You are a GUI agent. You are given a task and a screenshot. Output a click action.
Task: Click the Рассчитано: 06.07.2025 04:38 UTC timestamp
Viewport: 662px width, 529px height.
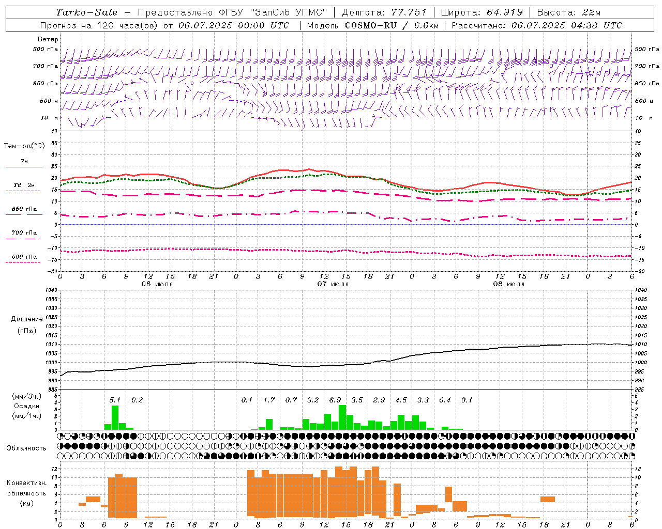coord(537,25)
